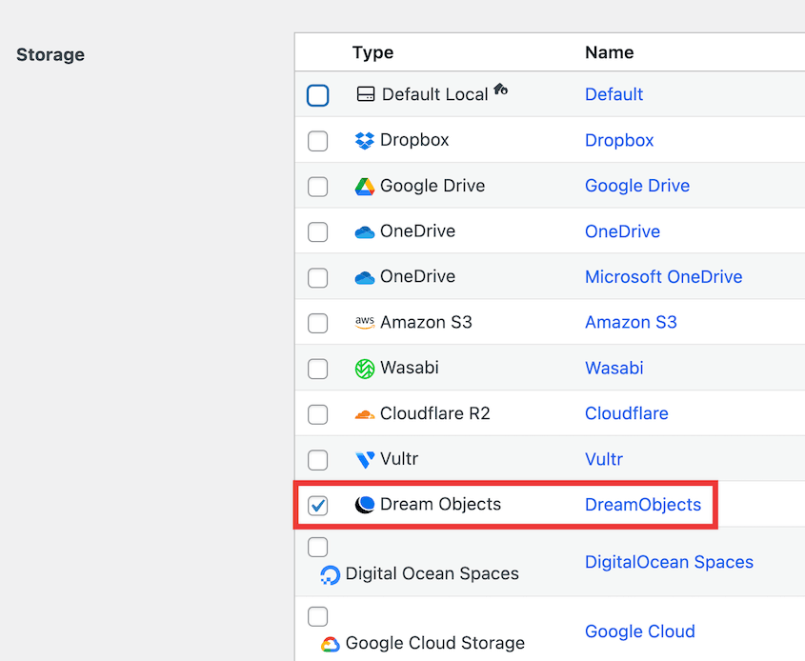Open the DreamObjects name link
Screen dimensions: 805x661
click(x=643, y=505)
